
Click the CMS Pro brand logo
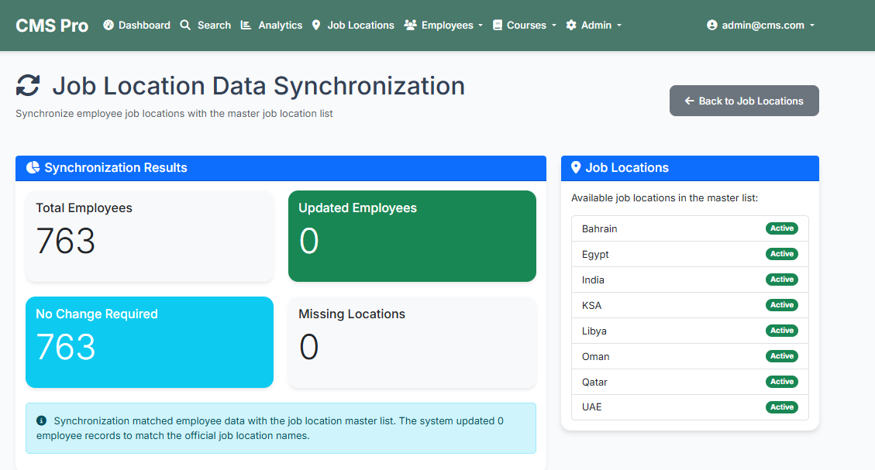(x=52, y=26)
